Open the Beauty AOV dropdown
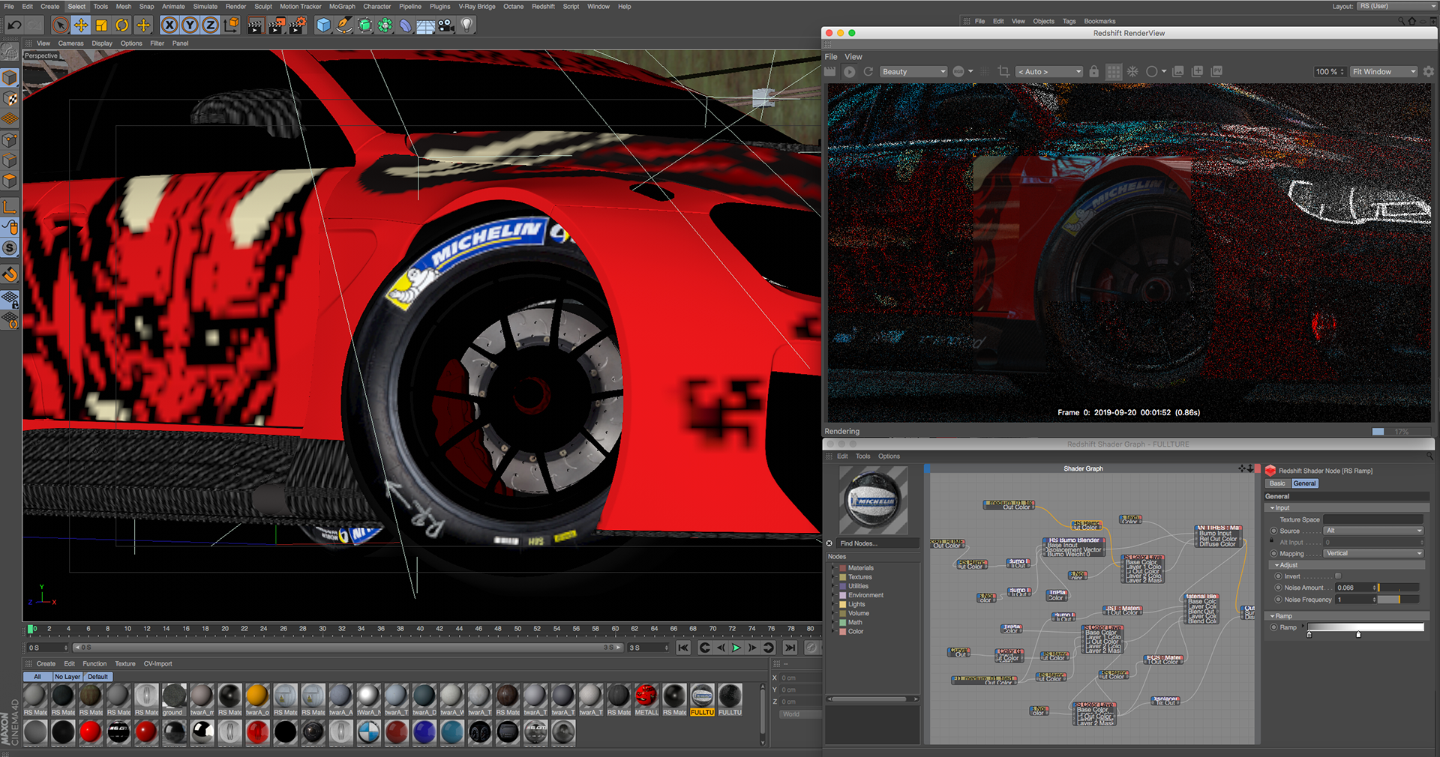Image resolution: width=1440 pixels, height=757 pixels. [x=913, y=72]
